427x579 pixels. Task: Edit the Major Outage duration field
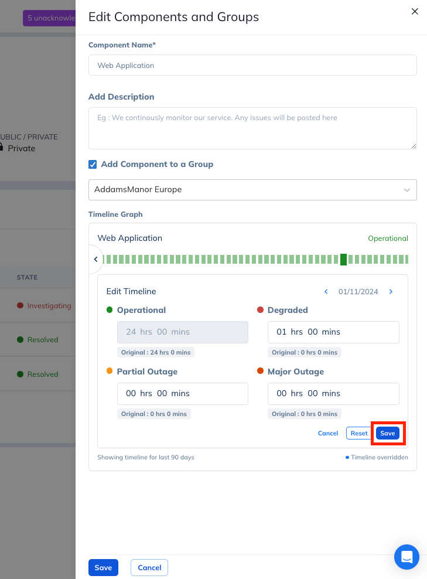pos(333,393)
